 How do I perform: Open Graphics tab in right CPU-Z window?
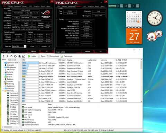point(91,6)
